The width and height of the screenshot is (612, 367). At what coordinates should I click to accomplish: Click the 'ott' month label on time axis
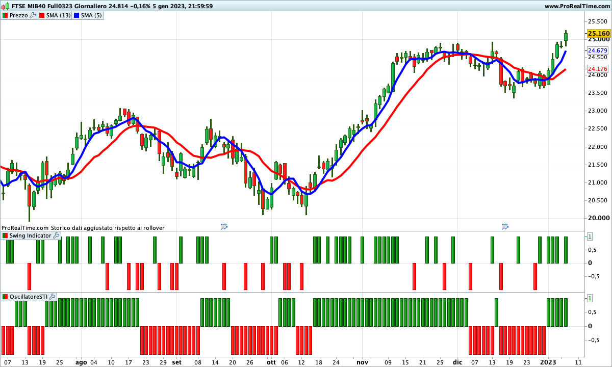pyautogui.click(x=271, y=362)
